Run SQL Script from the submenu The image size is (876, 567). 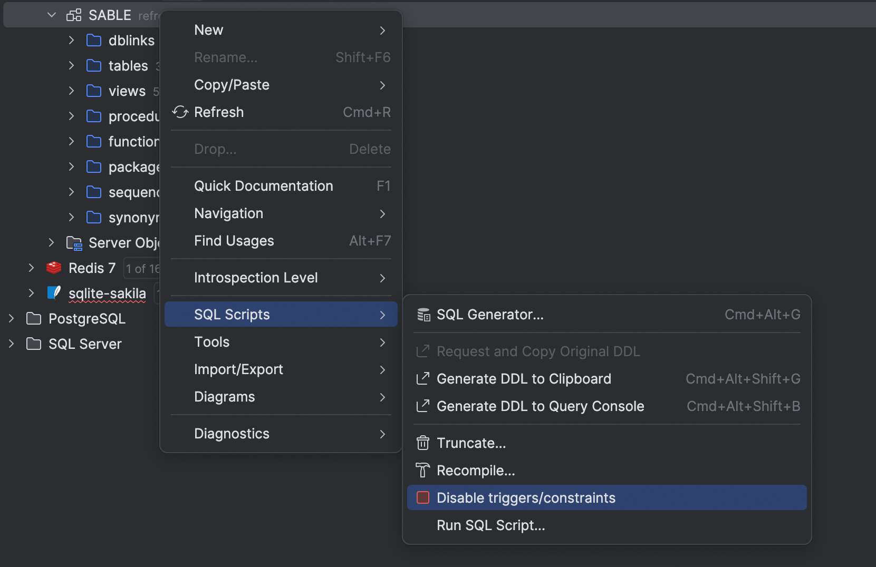pyautogui.click(x=490, y=525)
